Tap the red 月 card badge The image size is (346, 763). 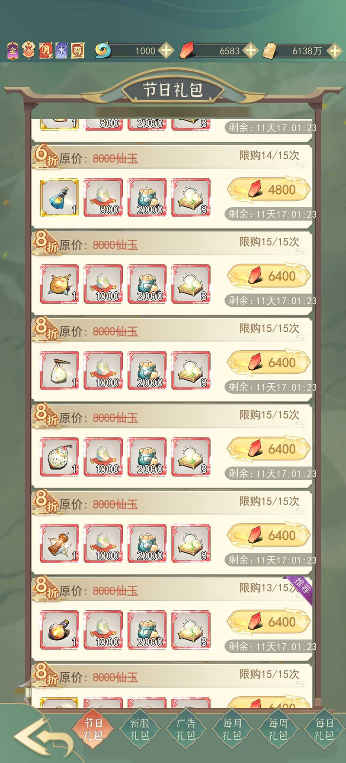pos(45,51)
